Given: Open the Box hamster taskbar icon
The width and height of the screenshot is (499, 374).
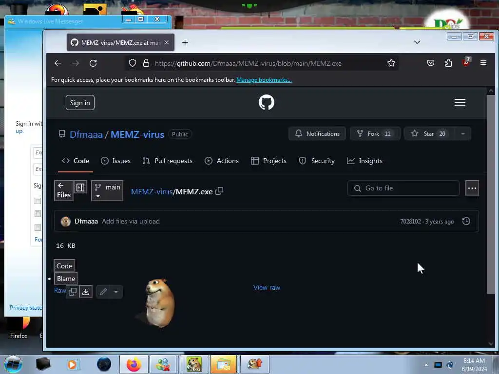Looking at the screenshot, I should click(x=194, y=364).
